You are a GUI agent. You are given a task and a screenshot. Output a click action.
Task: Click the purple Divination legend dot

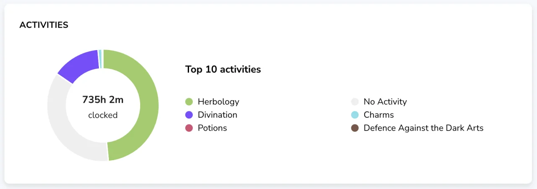click(x=189, y=115)
